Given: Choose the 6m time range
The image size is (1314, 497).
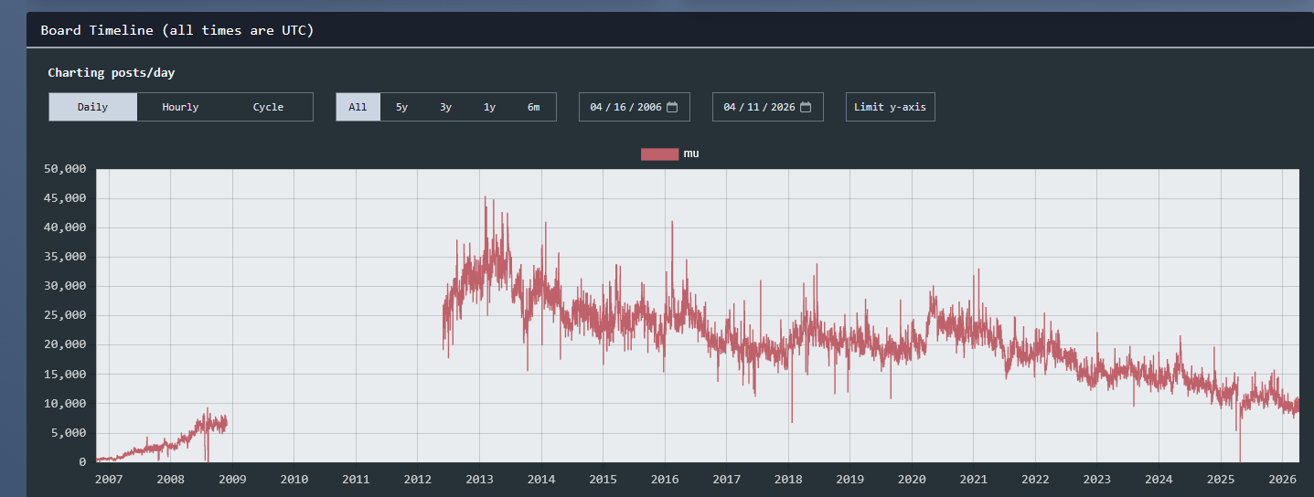Looking at the screenshot, I should click(533, 107).
